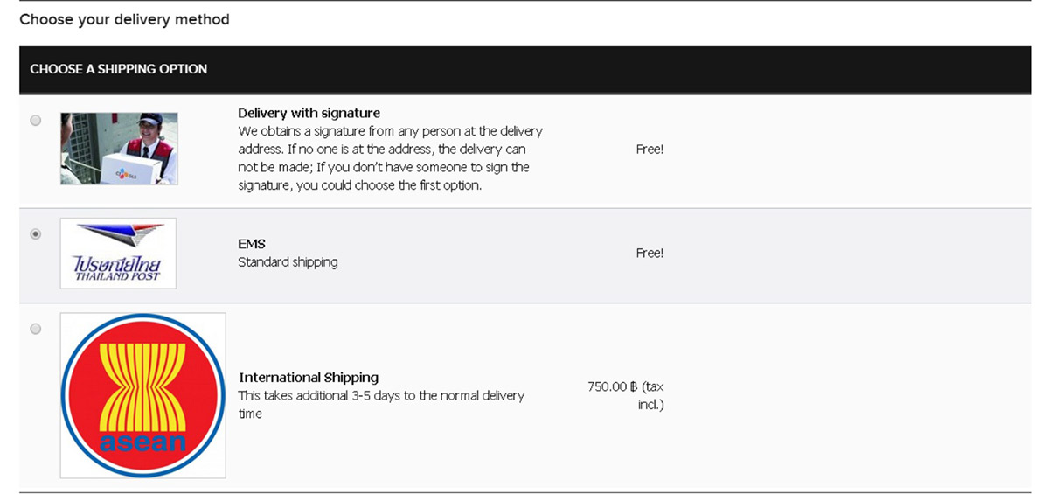Click the additional 3-5 days description text
The height and width of the screenshot is (494, 1049).
tap(381, 405)
